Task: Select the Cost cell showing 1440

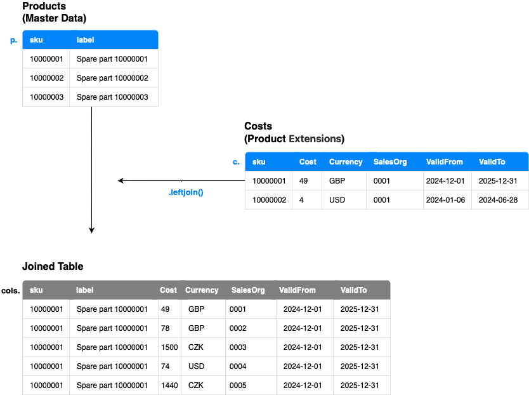Action: pos(169,385)
